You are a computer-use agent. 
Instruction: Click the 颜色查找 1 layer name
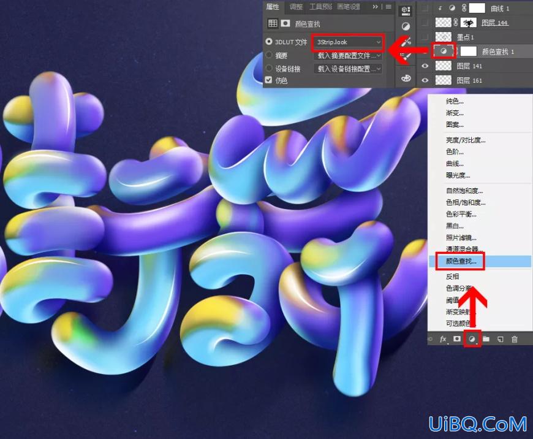(497, 52)
